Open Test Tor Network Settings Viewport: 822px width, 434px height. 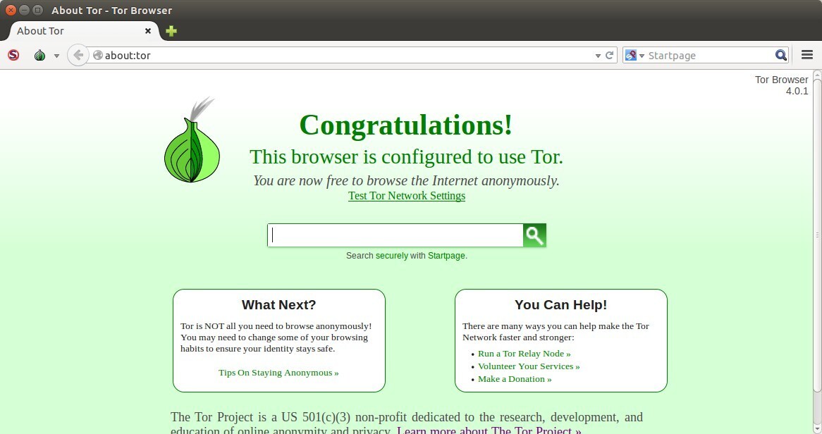[406, 196]
